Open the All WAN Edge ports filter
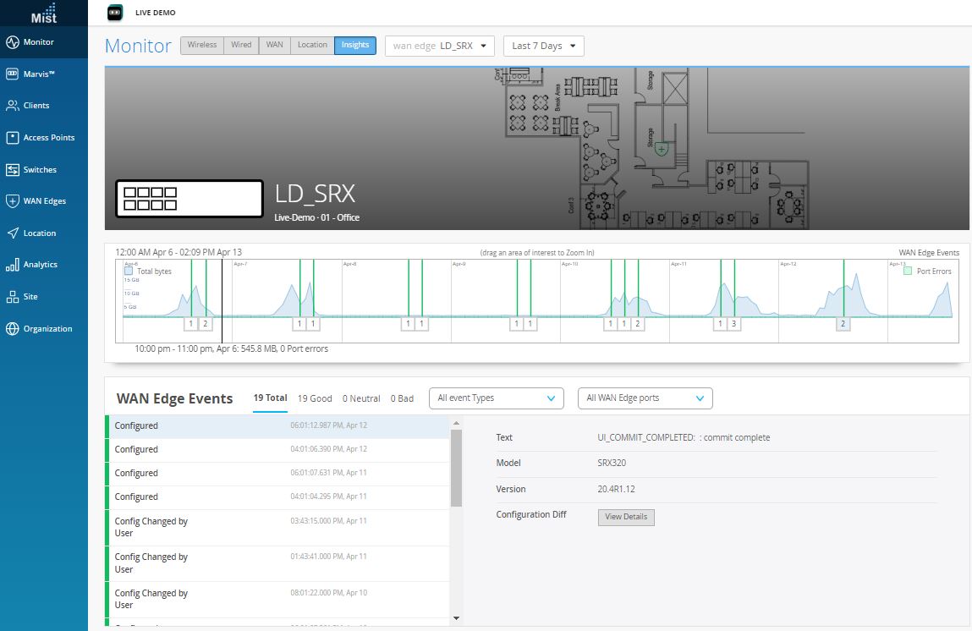 (x=645, y=398)
